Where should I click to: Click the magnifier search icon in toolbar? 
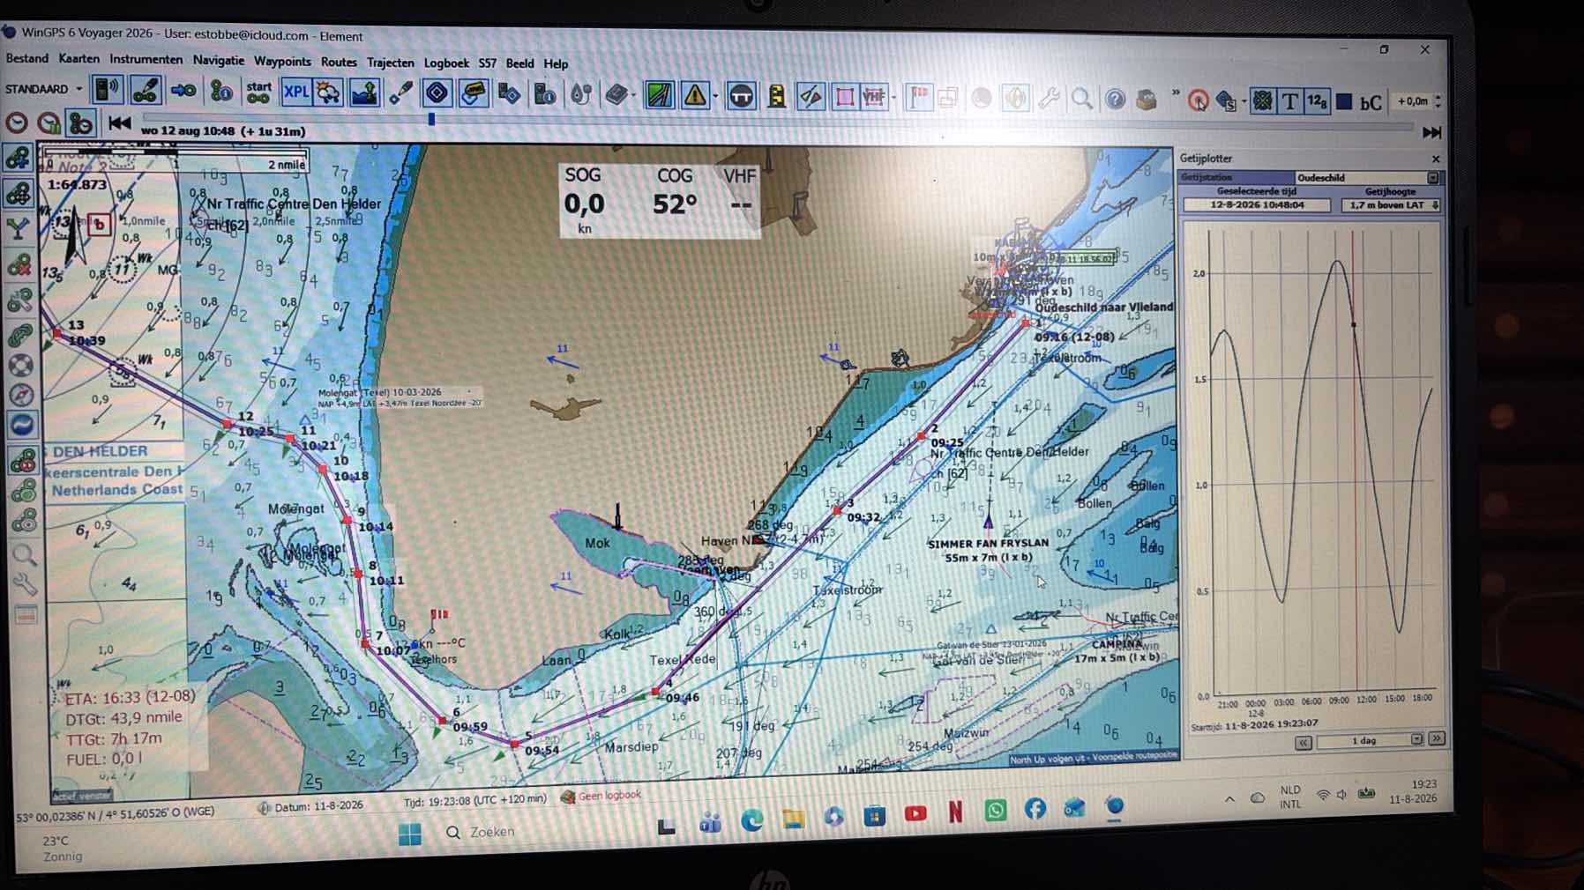click(1081, 99)
